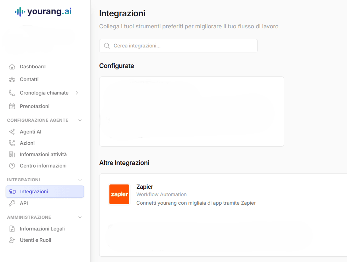Click the Zapier orange logo
Screen dimensions: 347x262
119,194
